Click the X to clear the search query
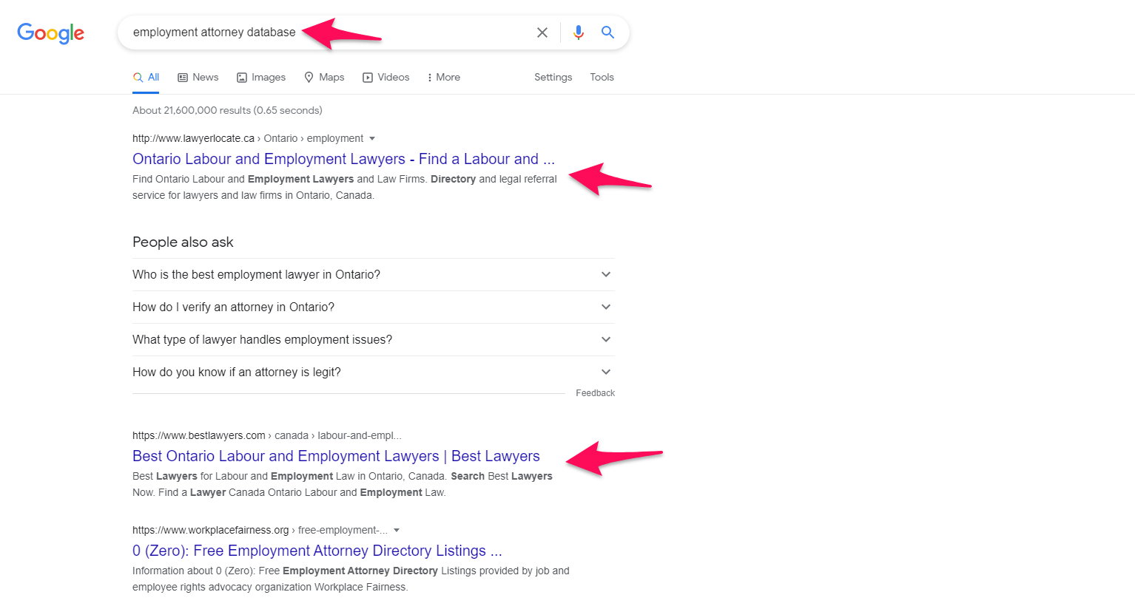 [x=542, y=33]
